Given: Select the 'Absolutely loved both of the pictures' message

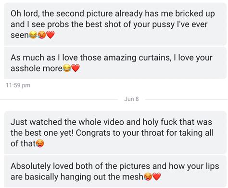Looking at the screenshot, I should [115, 171].
